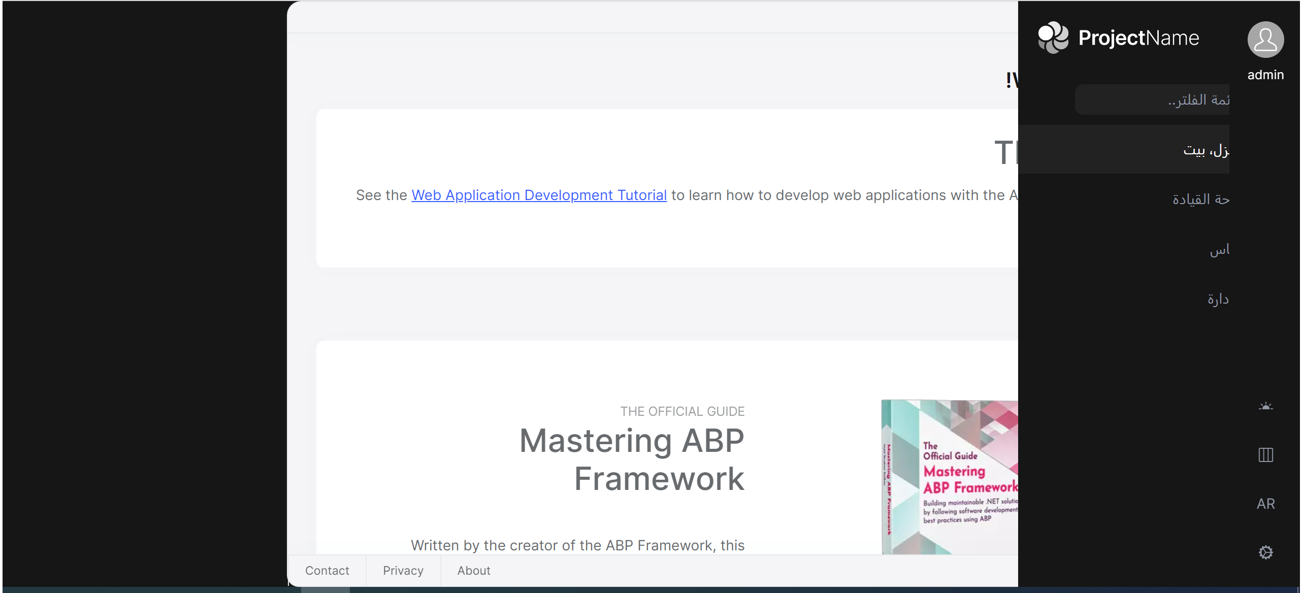Click the layout columns icon
The width and height of the screenshot is (1303, 593).
pos(1265,455)
